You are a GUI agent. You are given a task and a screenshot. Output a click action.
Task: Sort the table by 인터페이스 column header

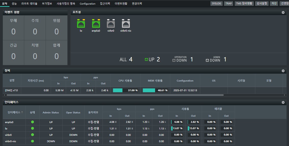coord(15,112)
